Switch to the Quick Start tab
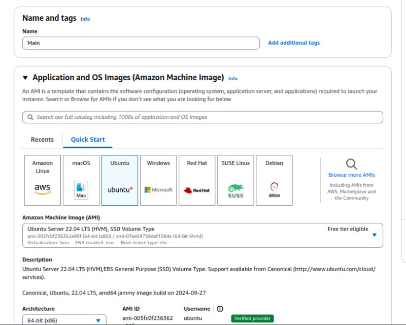Viewport: 406px width, 325px height. [87, 139]
